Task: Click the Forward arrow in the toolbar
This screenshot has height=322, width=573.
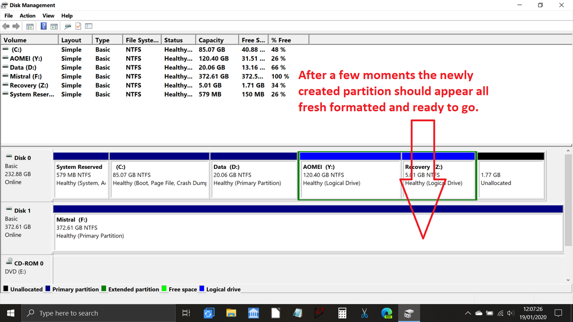Action: (x=16, y=26)
